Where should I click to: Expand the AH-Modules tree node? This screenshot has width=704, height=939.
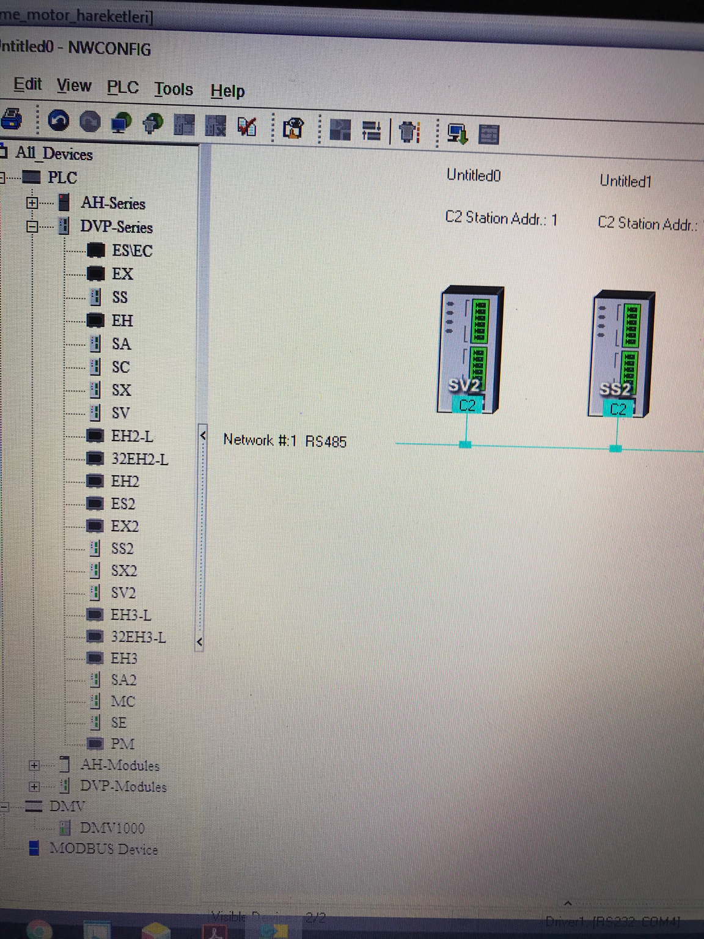point(34,765)
